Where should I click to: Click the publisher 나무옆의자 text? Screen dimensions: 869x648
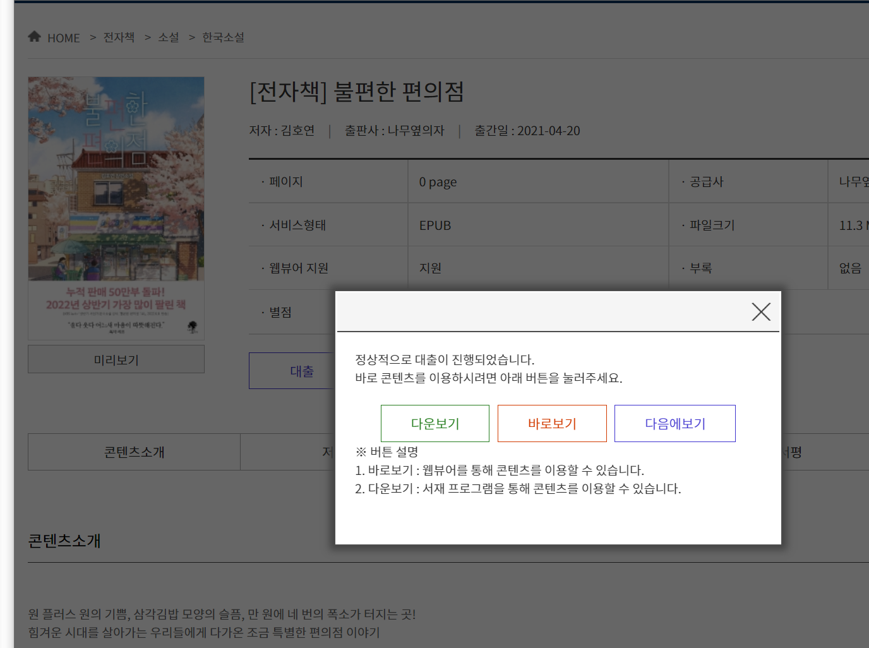click(x=416, y=131)
